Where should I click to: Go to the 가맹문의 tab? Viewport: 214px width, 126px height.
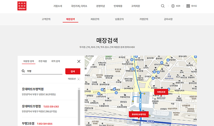pos(144,19)
